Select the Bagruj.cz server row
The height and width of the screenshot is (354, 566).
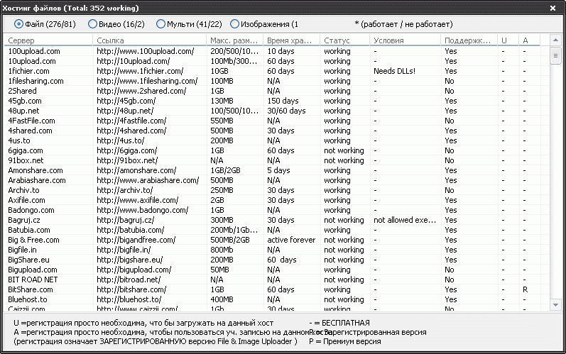click(273, 220)
